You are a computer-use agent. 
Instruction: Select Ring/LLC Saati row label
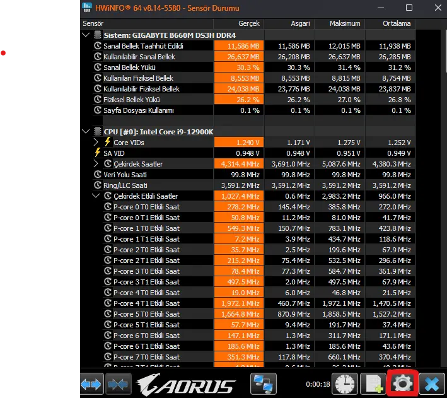[x=125, y=185]
